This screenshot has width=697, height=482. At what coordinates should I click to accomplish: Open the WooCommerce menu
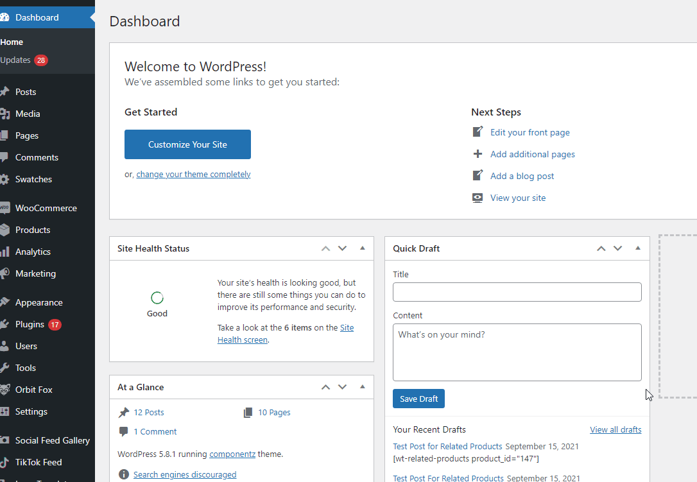(46, 208)
